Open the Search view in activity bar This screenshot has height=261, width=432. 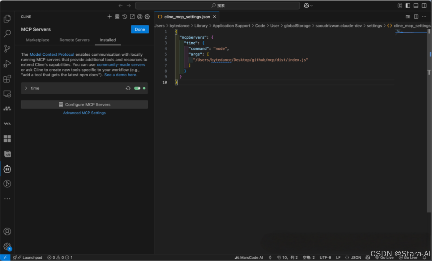(x=7, y=33)
